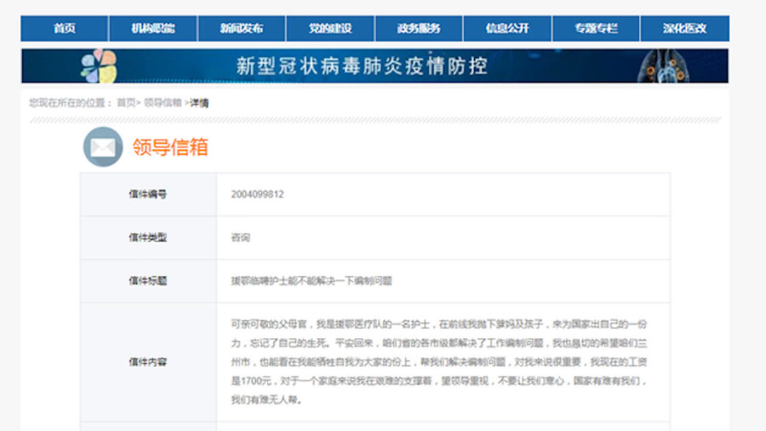Open the 首页 navigation tab
Viewport: 766px width, 431px height.
click(65, 28)
